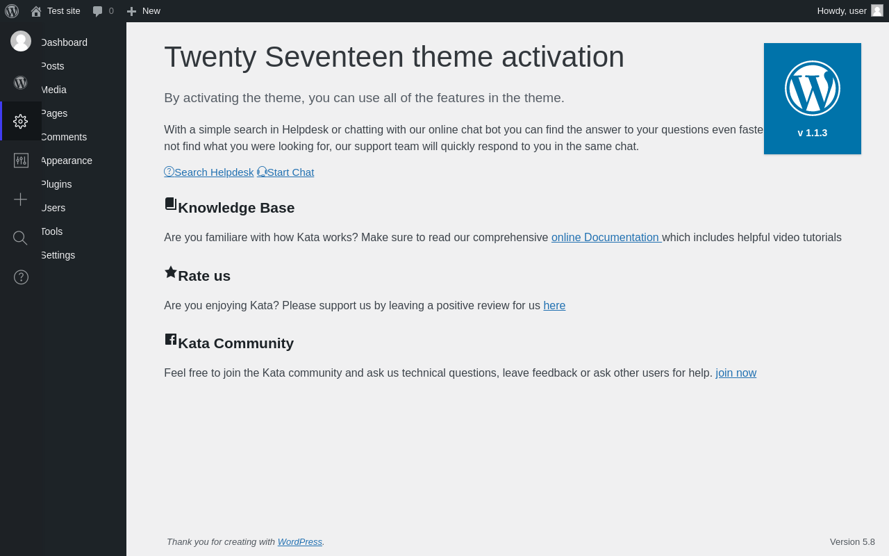
Task: Open the magnifier search icon in sidebar
Action: click(x=21, y=238)
